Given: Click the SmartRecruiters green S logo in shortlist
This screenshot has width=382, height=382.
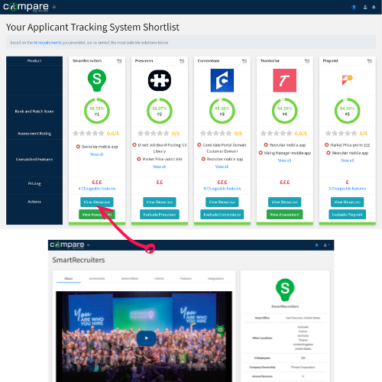Looking at the screenshot, I should (x=97, y=80).
